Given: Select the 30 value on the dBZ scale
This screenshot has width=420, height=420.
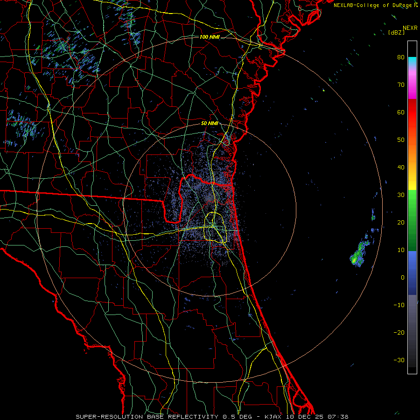Looking at the screenshot, I should click(x=401, y=195).
